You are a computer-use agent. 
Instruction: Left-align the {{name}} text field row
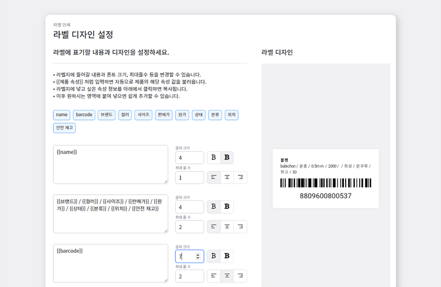213,178
